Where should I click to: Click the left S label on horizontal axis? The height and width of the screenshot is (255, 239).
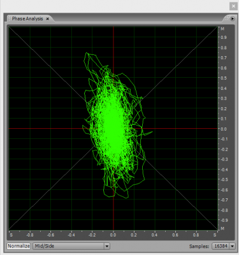tap(11, 235)
